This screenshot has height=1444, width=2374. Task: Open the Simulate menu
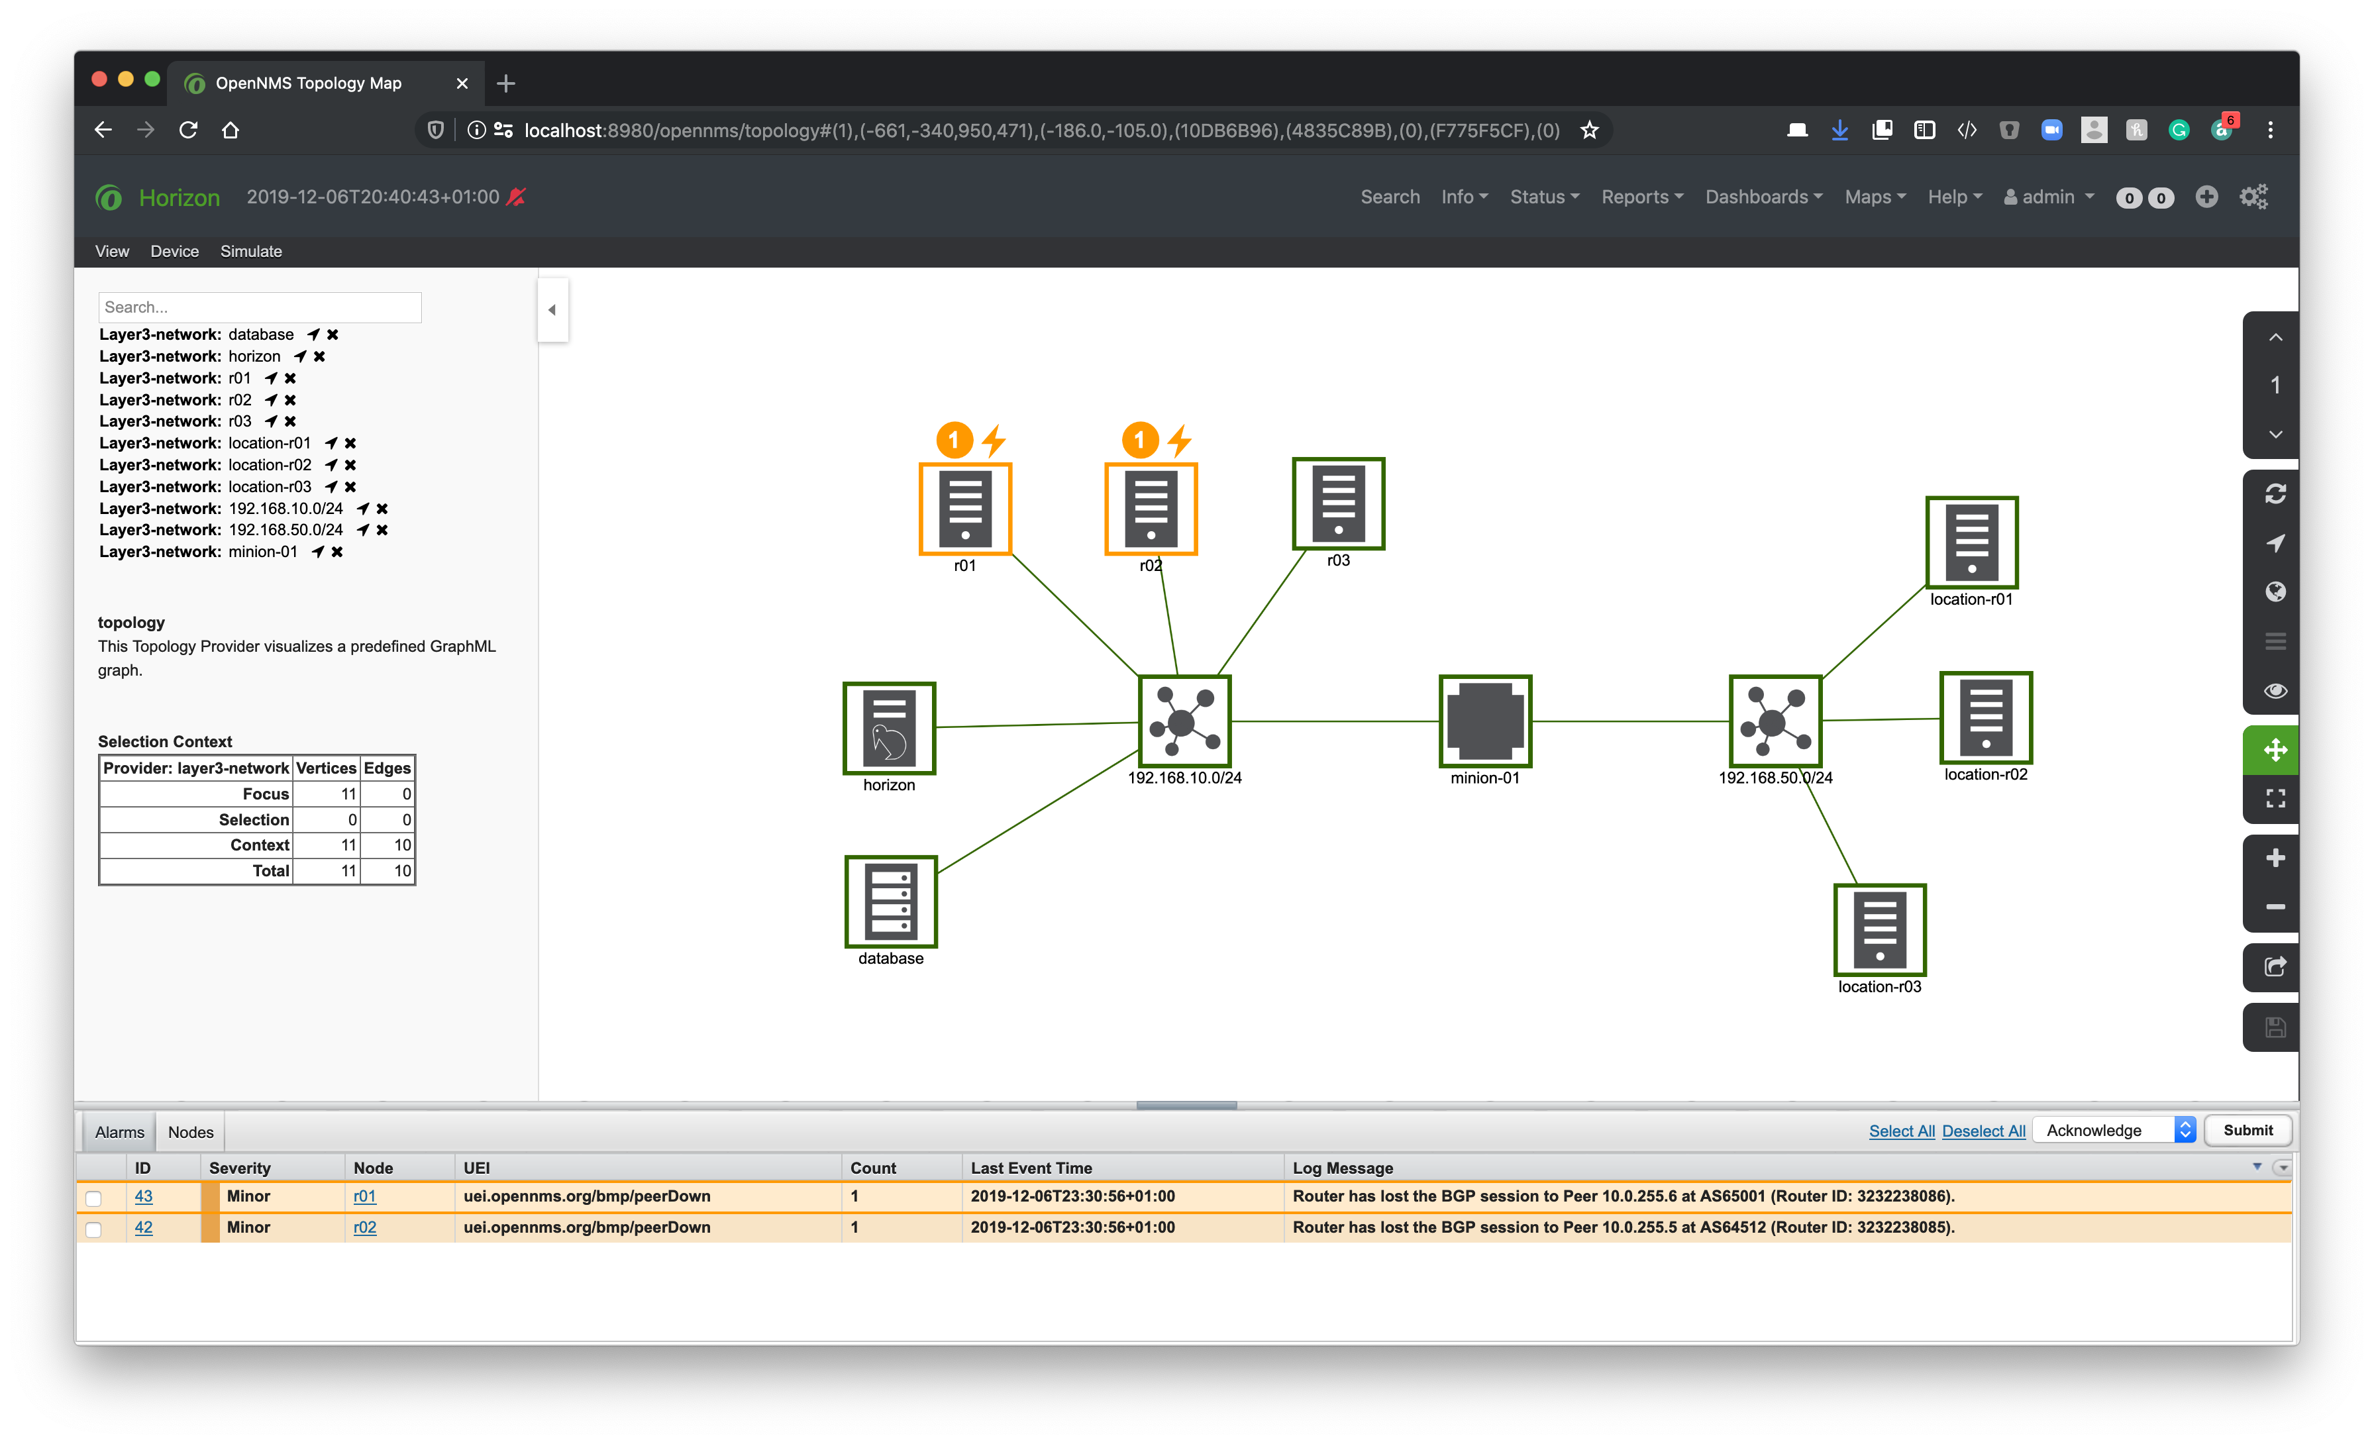click(x=250, y=252)
